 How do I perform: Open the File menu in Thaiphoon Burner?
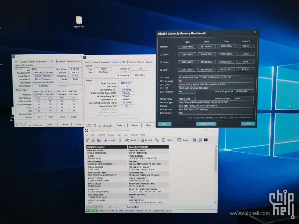click(x=87, y=135)
